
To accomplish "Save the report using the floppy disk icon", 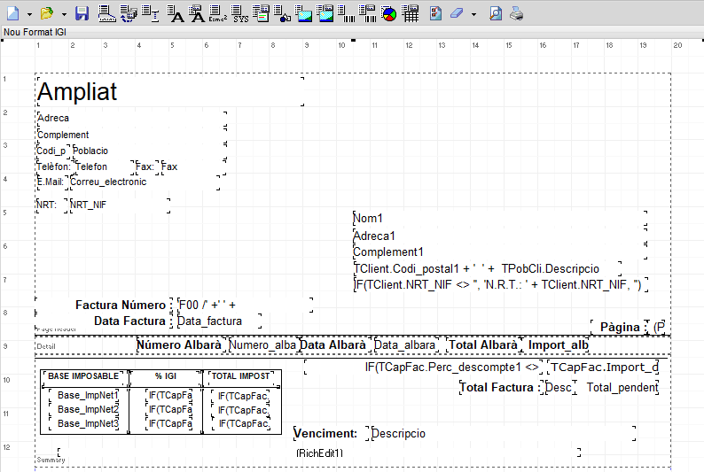I will pyautogui.click(x=82, y=13).
